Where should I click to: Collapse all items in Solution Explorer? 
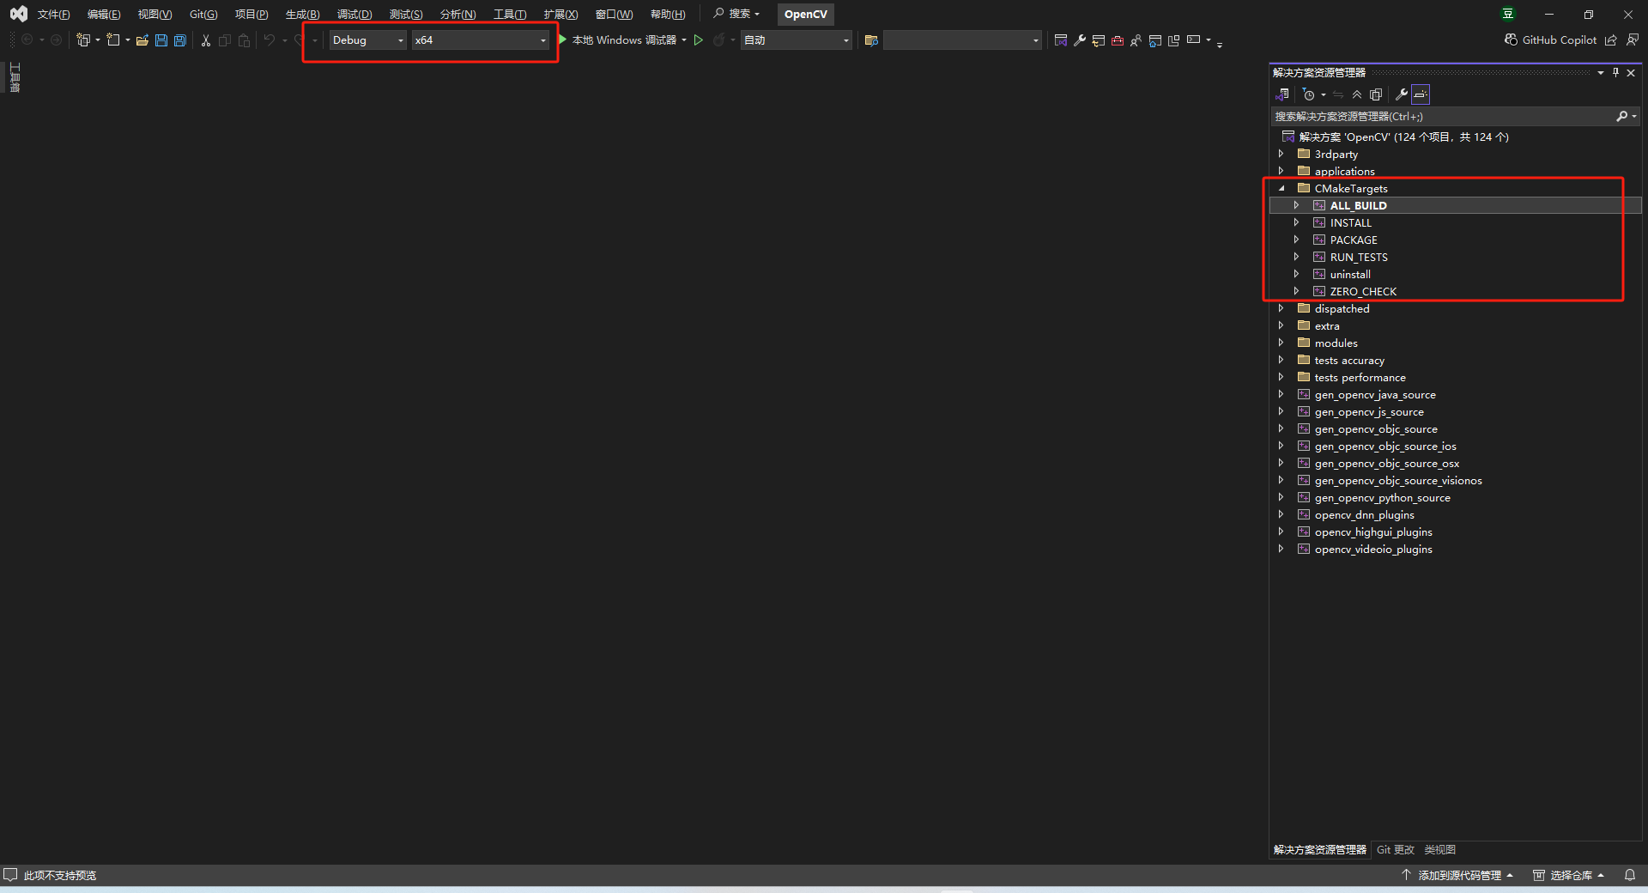pos(1357,94)
